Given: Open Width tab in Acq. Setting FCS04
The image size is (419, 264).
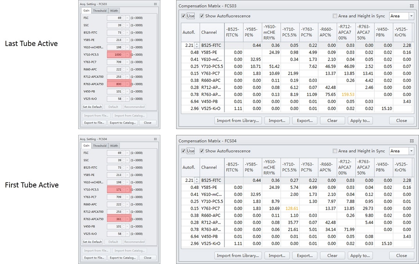Looking at the screenshot, I should (x=114, y=146).
